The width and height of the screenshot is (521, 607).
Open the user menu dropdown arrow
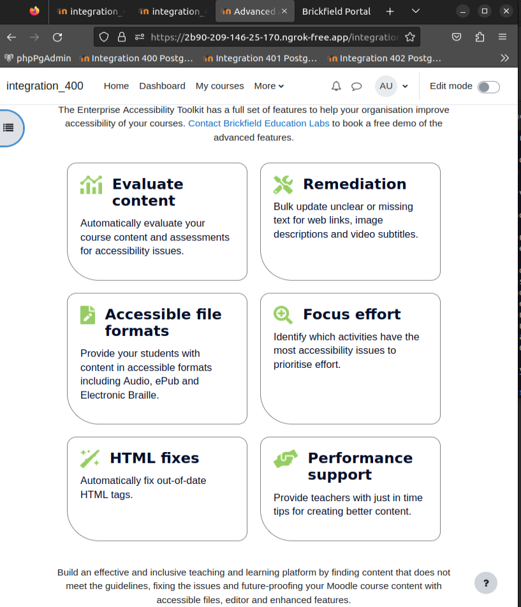click(x=406, y=86)
